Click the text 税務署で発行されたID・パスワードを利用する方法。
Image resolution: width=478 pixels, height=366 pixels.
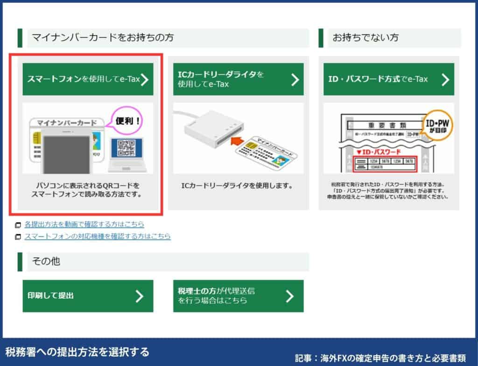pos(388,184)
